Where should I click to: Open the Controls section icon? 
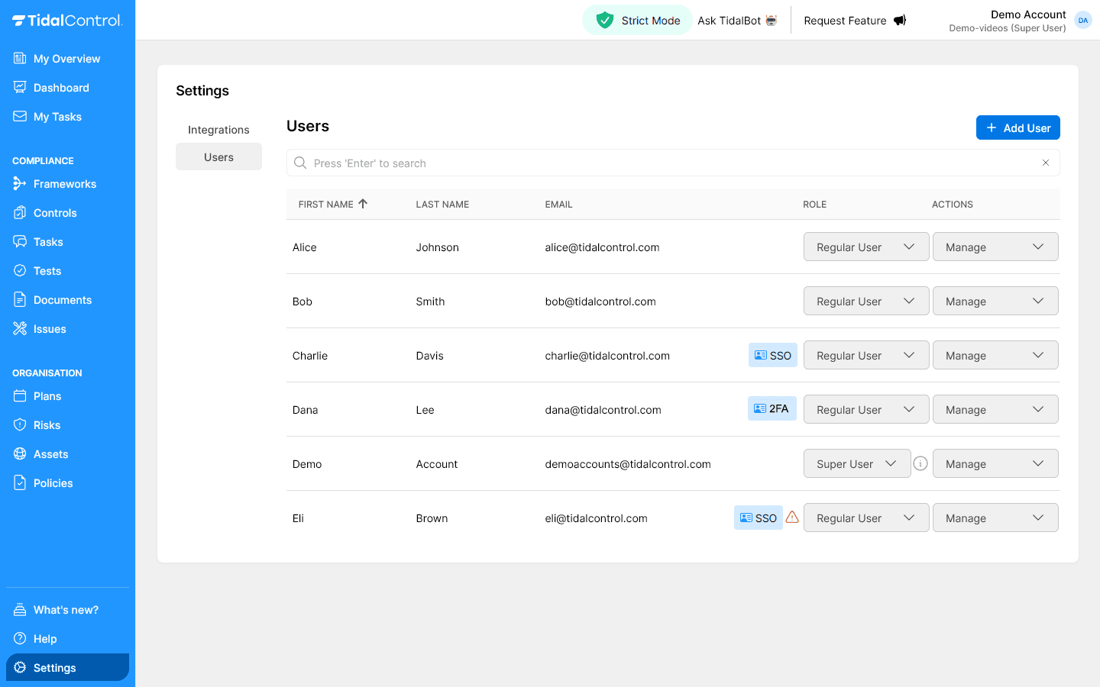(18, 212)
